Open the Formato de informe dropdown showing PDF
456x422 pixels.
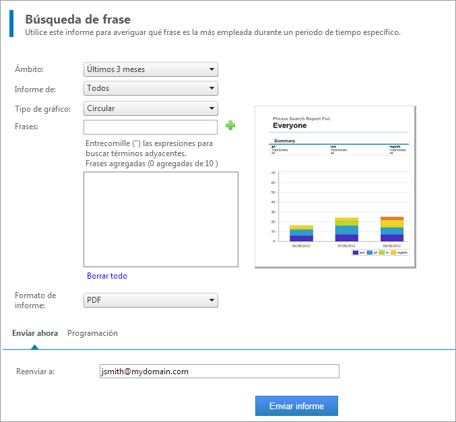(151, 300)
